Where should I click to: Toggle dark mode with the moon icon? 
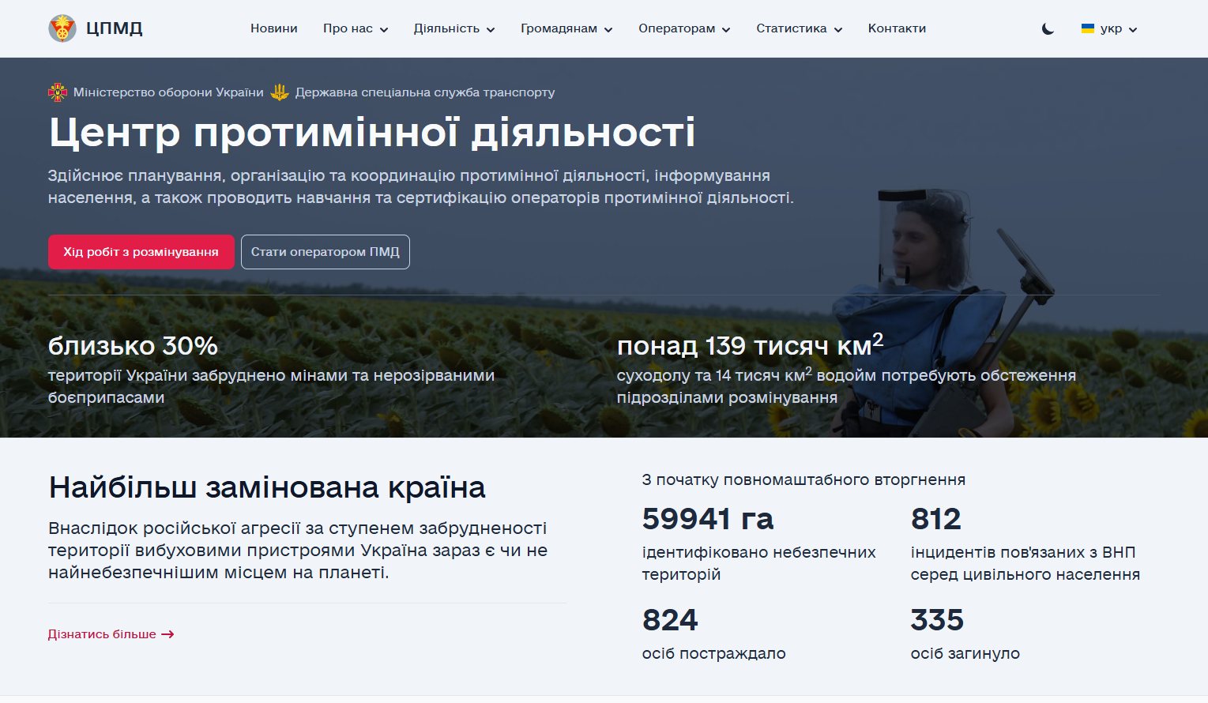[x=1048, y=29]
